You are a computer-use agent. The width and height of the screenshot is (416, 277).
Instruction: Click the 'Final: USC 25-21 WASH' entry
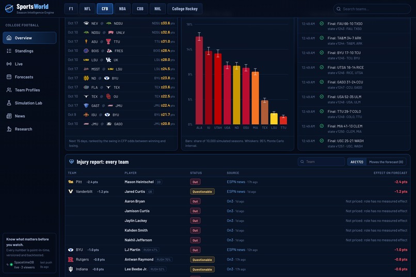pyautogui.click(x=354, y=143)
